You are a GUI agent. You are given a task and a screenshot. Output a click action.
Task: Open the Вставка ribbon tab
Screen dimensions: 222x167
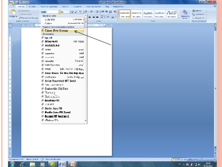pyautogui.click(x=32, y=7)
